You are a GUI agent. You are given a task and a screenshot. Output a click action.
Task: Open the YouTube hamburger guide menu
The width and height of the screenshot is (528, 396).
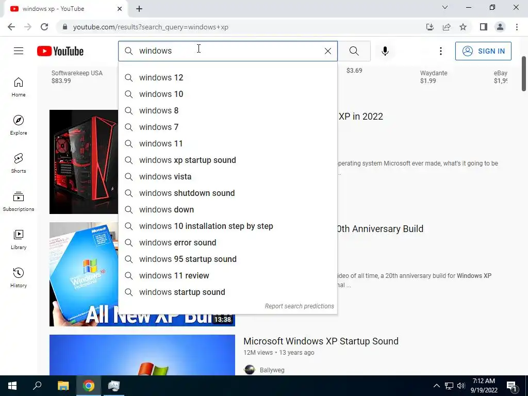point(19,51)
